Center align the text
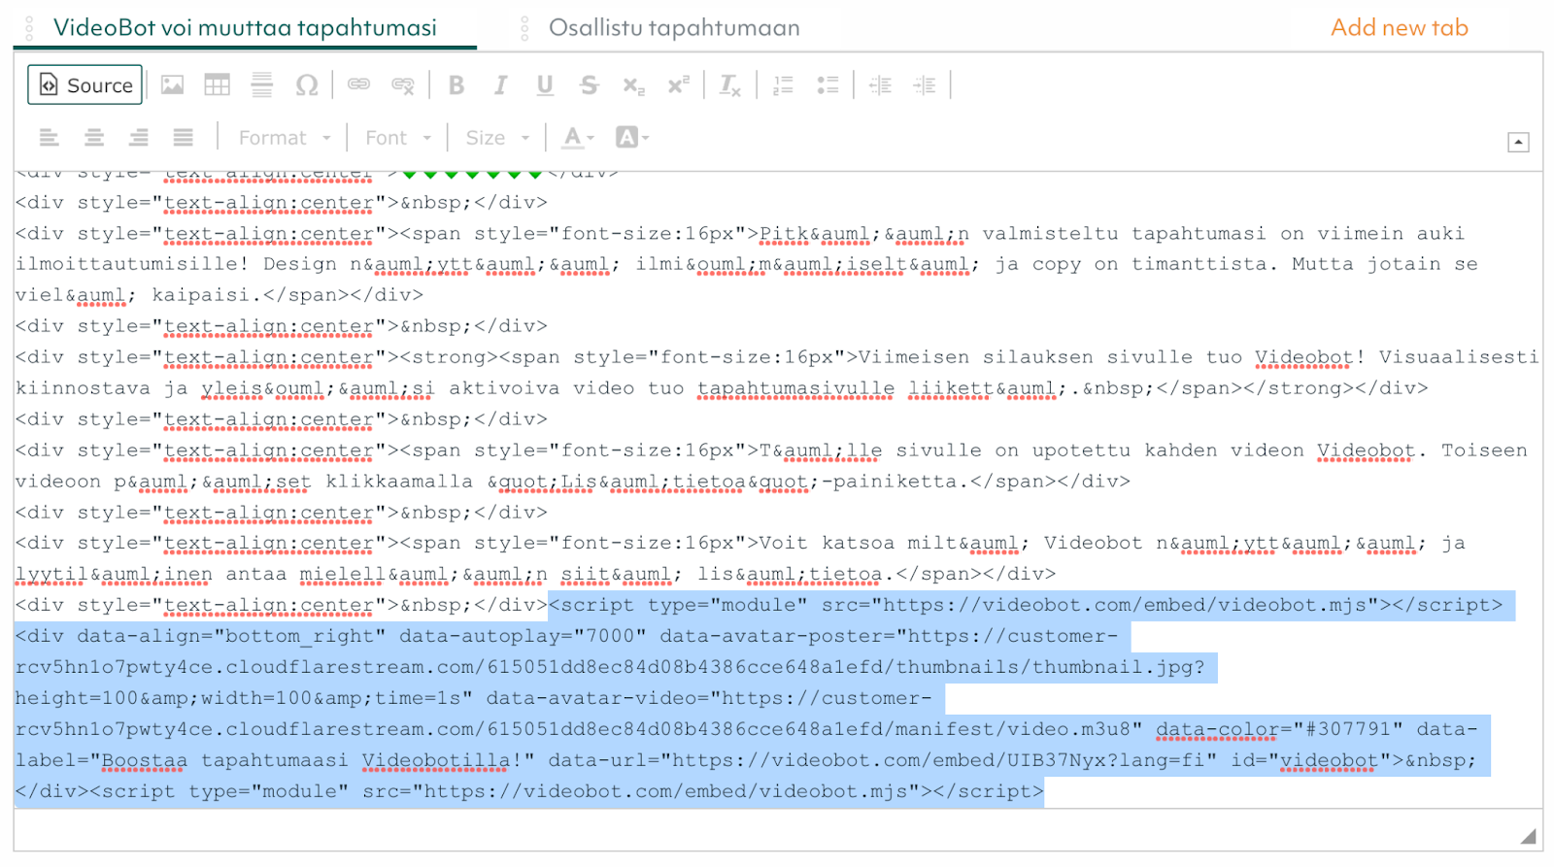This screenshot has height=867, width=1554. (94, 138)
